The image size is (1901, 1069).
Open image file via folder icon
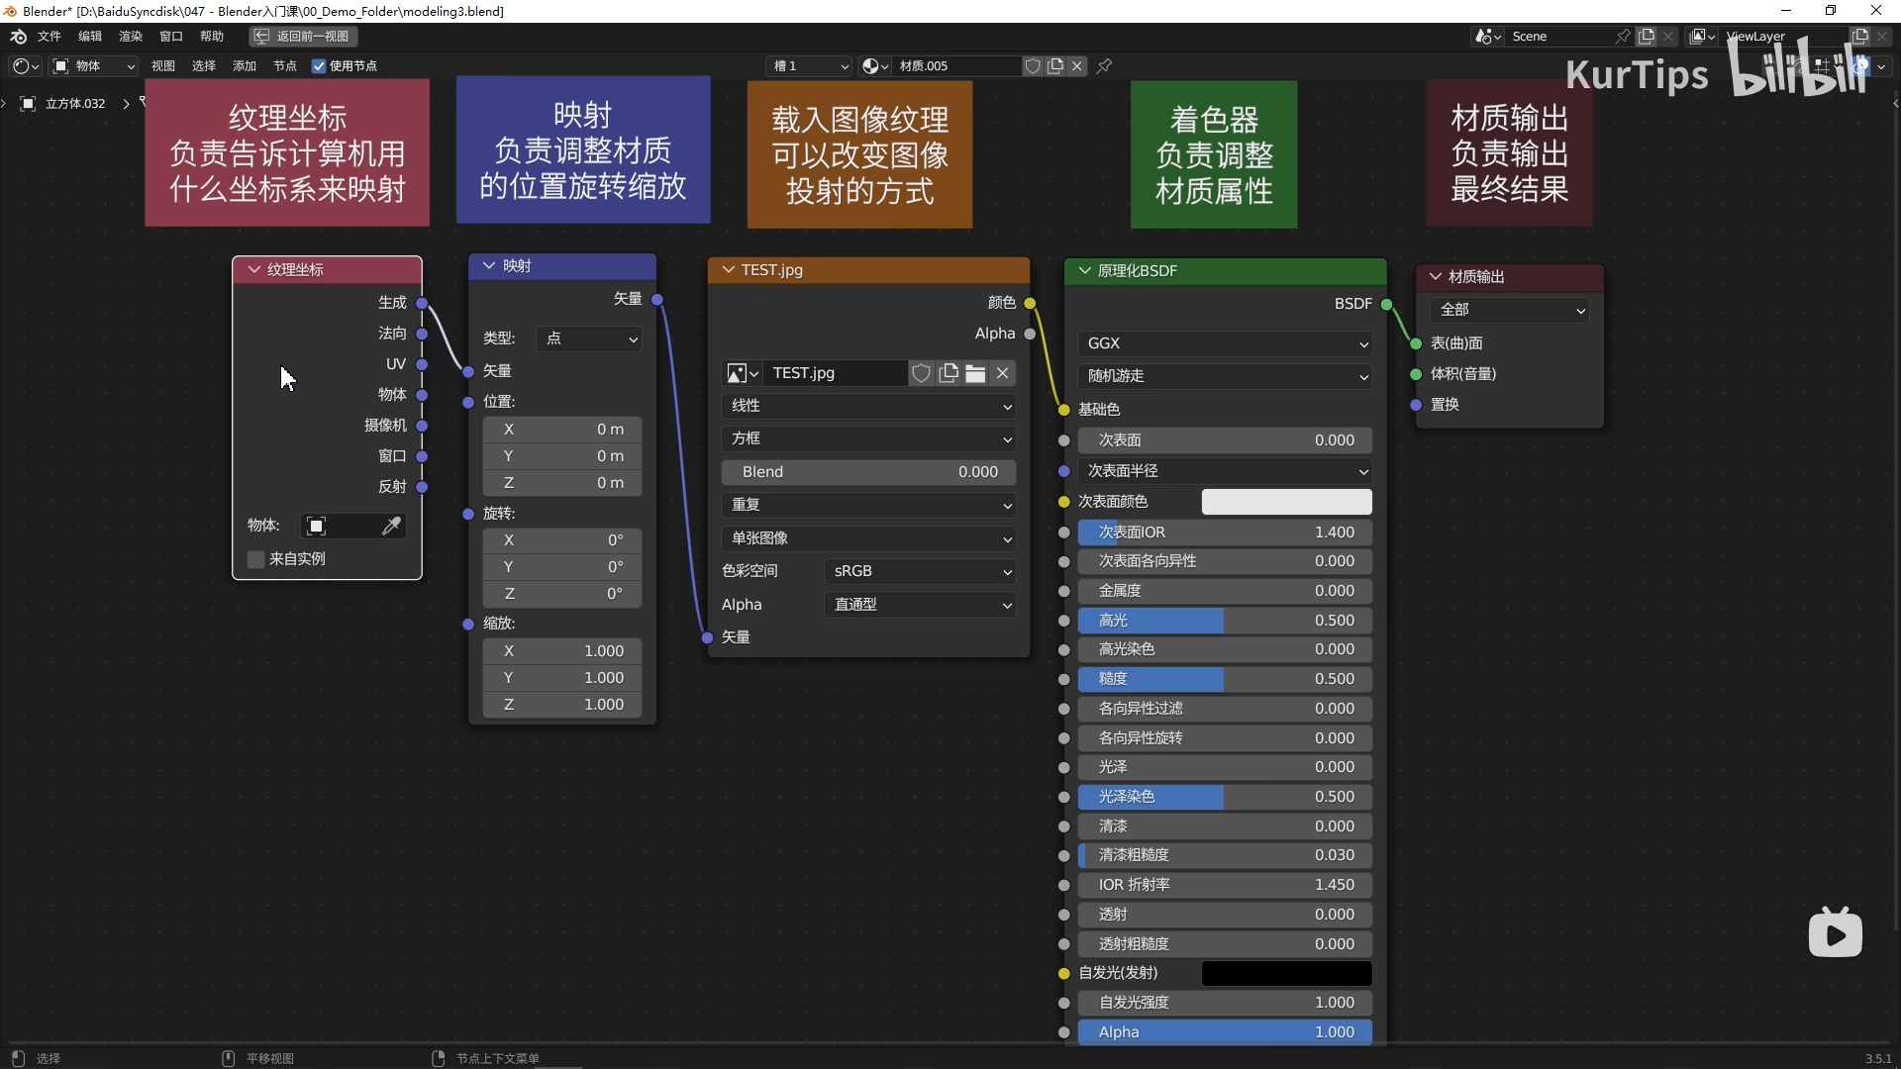click(975, 373)
